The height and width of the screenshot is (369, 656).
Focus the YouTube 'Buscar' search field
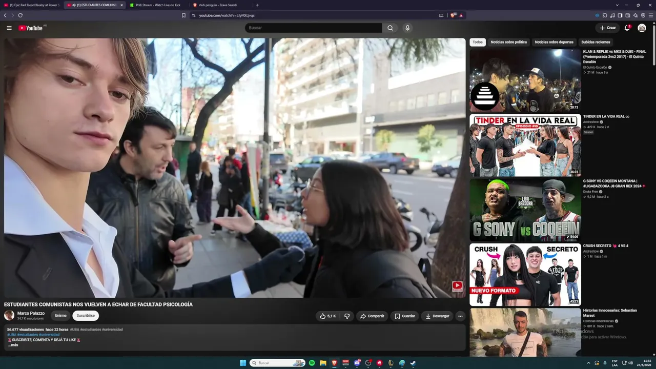point(314,28)
